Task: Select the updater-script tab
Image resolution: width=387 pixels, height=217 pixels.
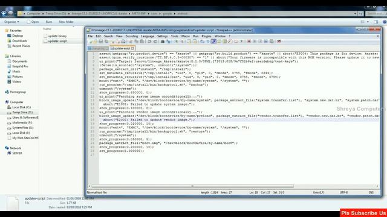Action: tap(122, 48)
